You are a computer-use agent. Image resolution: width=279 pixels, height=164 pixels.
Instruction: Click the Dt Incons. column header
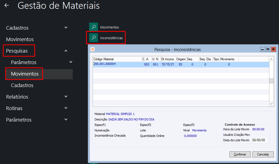(168, 59)
